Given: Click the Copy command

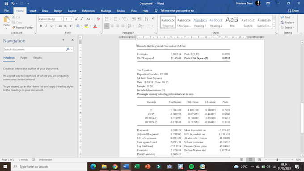Looking at the screenshot, I should pos(17,22).
